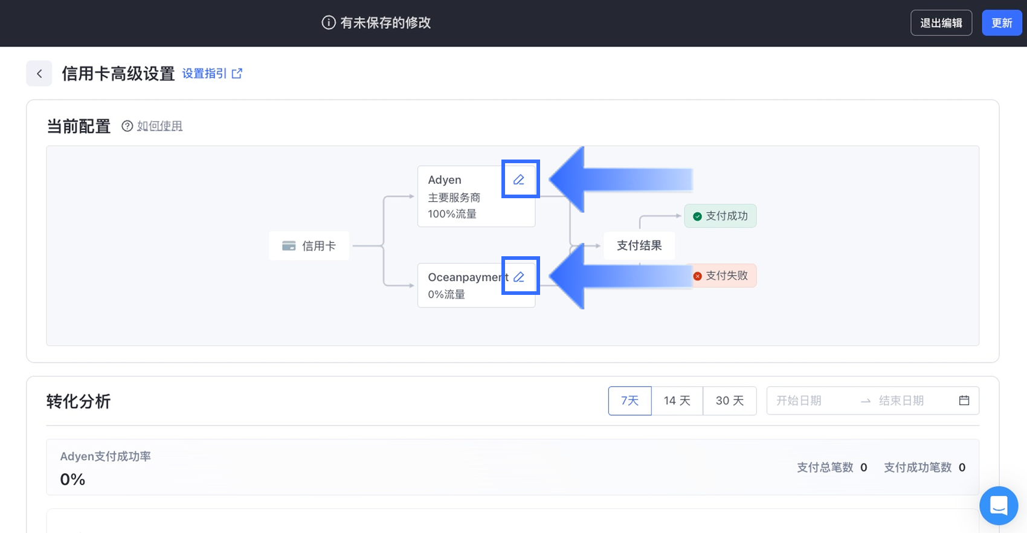This screenshot has height=533, width=1027.
Task: Edit the Oceanpayment provider with pencil icon
Action: (x=519, y=277)
